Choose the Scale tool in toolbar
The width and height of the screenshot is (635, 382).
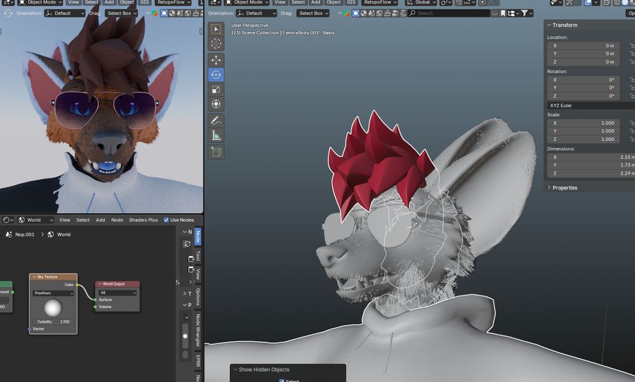tap(216, 90)
